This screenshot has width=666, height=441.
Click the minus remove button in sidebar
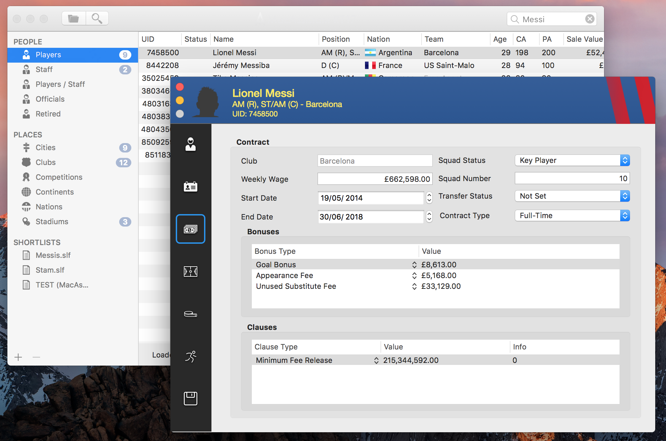(36, 357)
